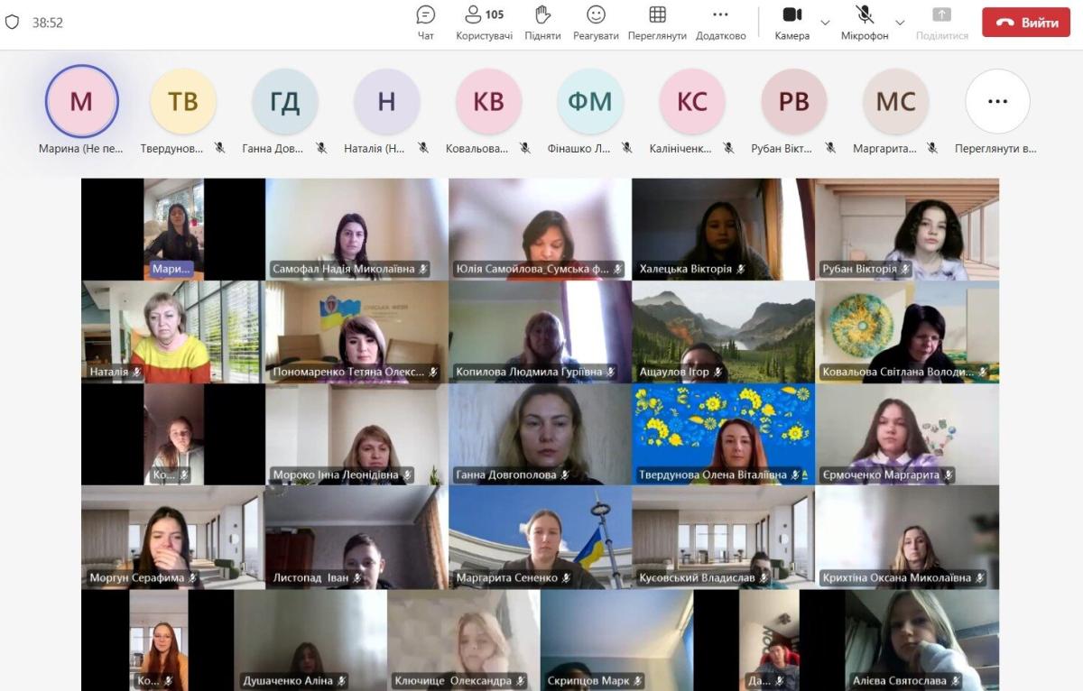This screenshot has height=691, width=1083.
Task: Click the Поділитися share screen icon
Action: coord(941,23)
